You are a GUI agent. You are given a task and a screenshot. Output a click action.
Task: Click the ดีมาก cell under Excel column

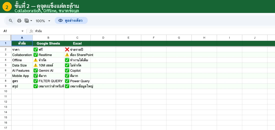77,76
